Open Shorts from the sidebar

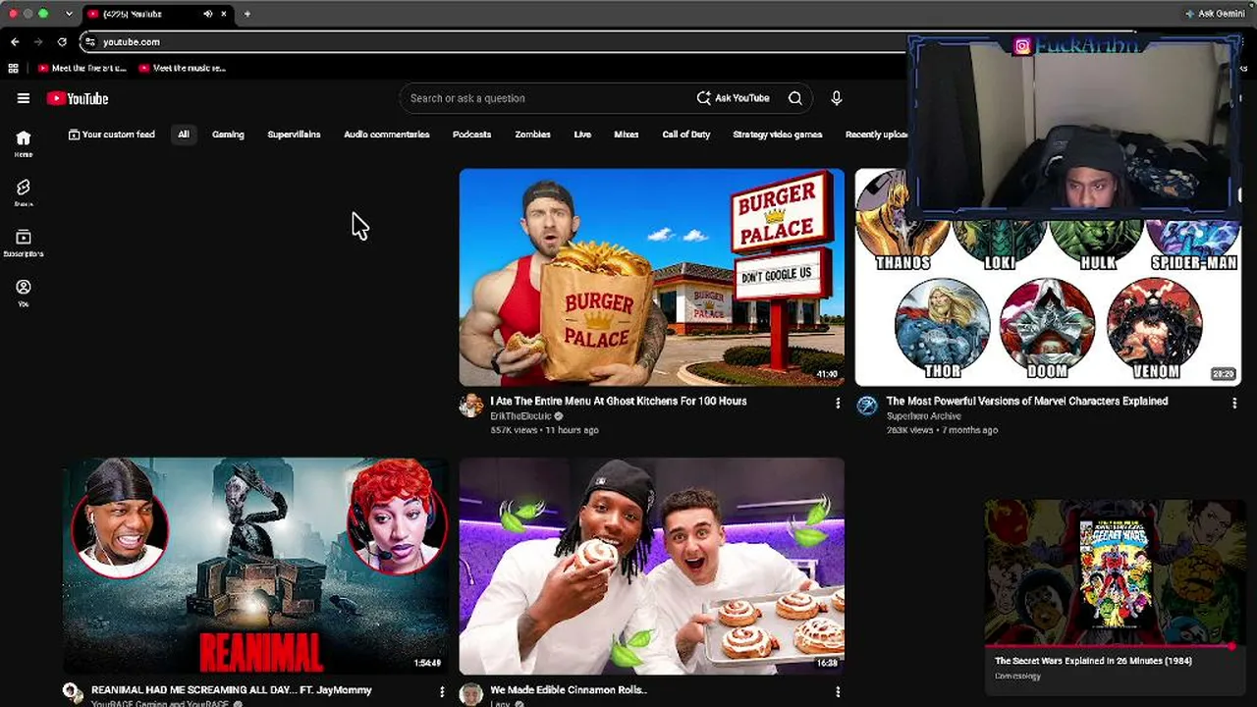point(24,192)
